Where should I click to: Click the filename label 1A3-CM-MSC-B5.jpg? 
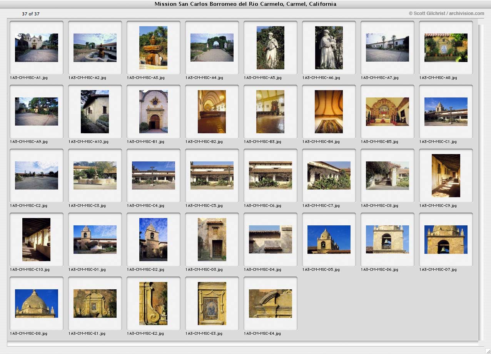pos(380,142)
